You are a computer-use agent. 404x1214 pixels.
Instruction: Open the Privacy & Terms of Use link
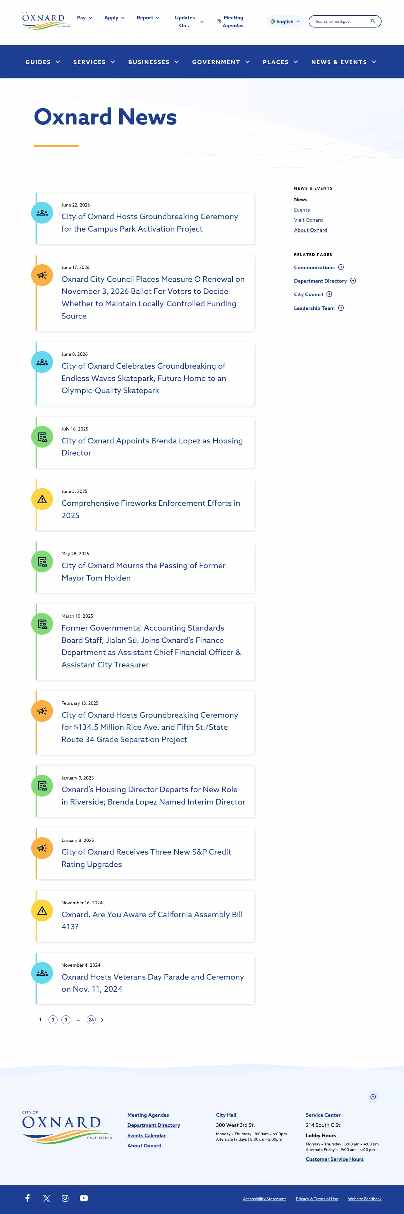coord(317,1199)
